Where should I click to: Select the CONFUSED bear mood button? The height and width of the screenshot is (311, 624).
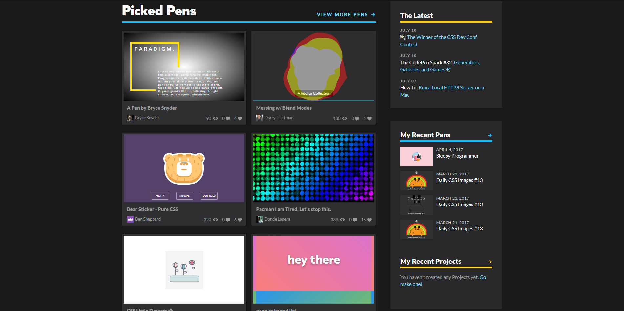click(209, 196)
